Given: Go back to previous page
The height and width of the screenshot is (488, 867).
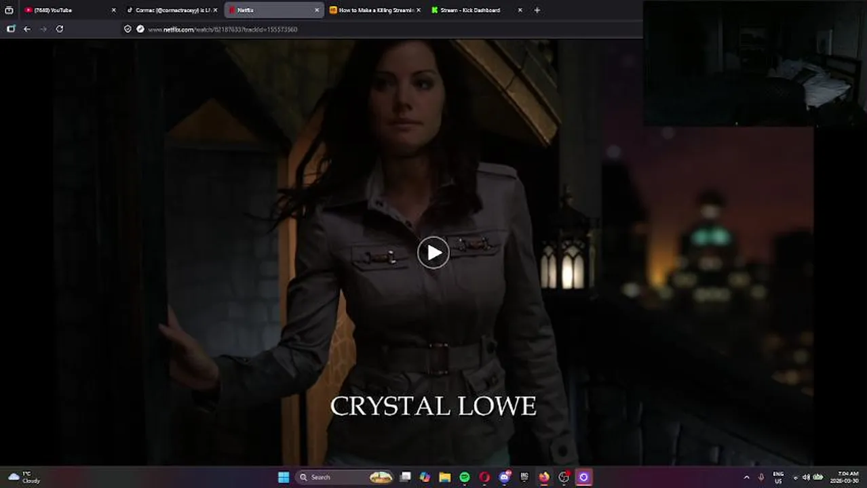Looking at the screenshot, I should click(x=26, y=29).
